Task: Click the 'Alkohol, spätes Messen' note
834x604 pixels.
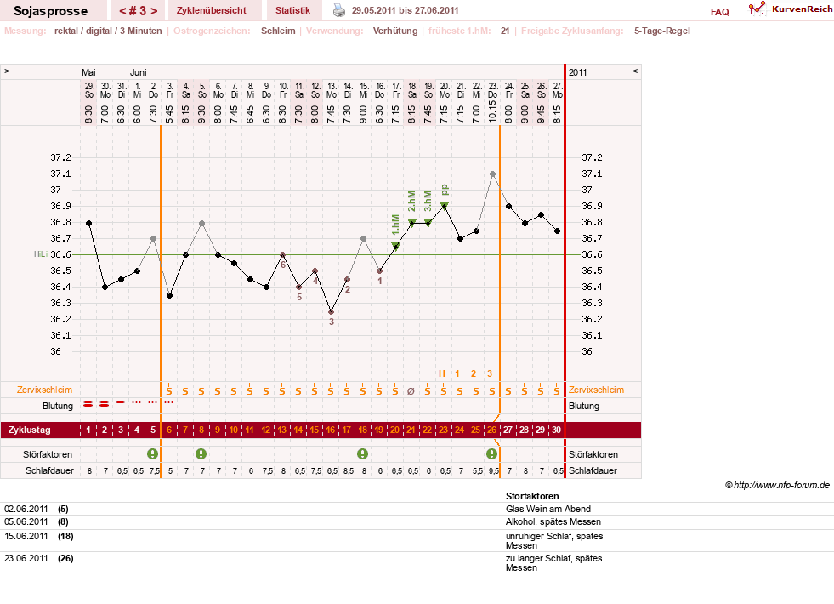Action: (x=553, y=521)
